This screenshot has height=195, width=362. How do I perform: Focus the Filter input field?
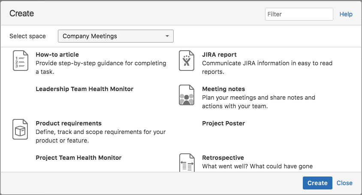click(x=299, y=14)
